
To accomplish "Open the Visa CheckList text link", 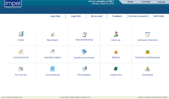I will coord(53,75).
